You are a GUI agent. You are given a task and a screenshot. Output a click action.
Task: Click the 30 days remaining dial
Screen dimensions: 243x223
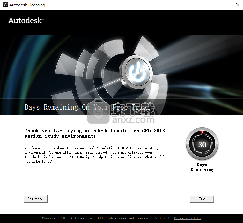[202, 144]
